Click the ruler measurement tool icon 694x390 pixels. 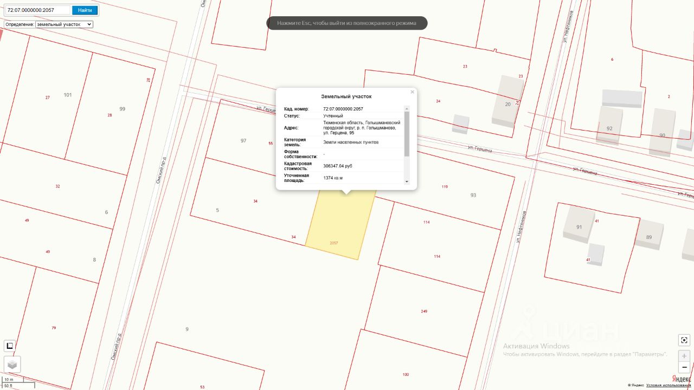10,346
